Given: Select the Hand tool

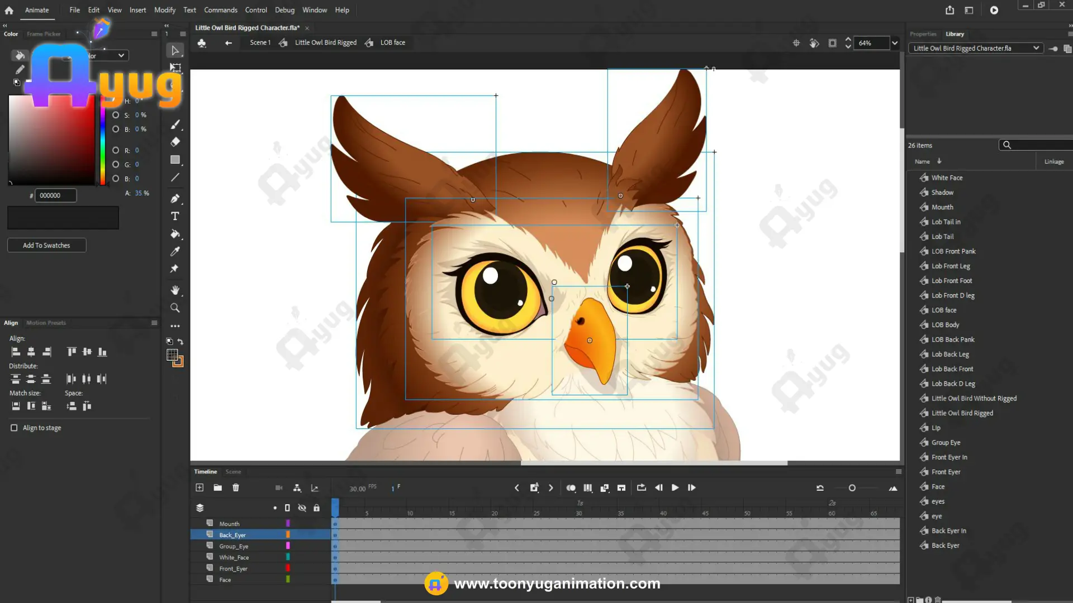Looking at the screenshot, I should click(175, 290).
